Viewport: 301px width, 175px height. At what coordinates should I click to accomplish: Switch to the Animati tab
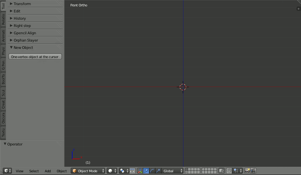[x=3, y=36]
